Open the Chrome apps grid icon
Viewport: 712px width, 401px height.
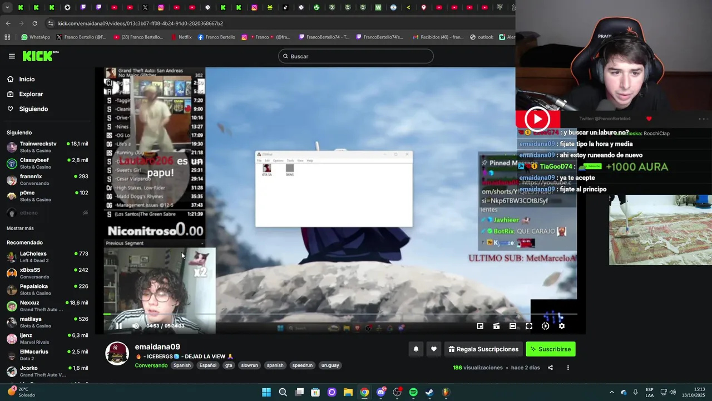click(x=7, y=37)
